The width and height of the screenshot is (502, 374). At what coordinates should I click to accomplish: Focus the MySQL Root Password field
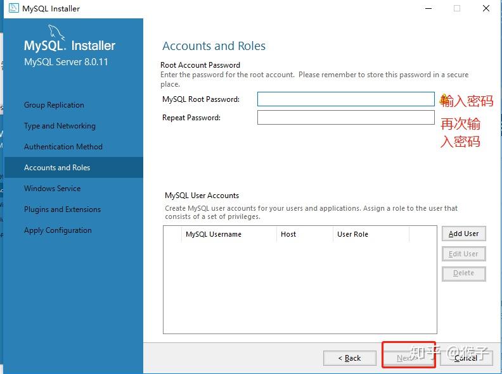(x=345, y=99)
